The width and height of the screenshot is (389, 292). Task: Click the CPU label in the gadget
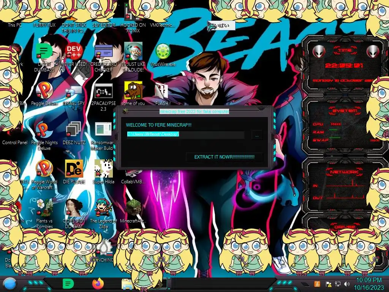coord(318,124)
